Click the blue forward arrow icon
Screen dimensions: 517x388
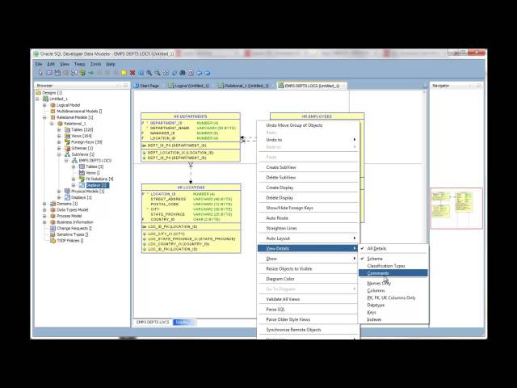pos(208,73)
